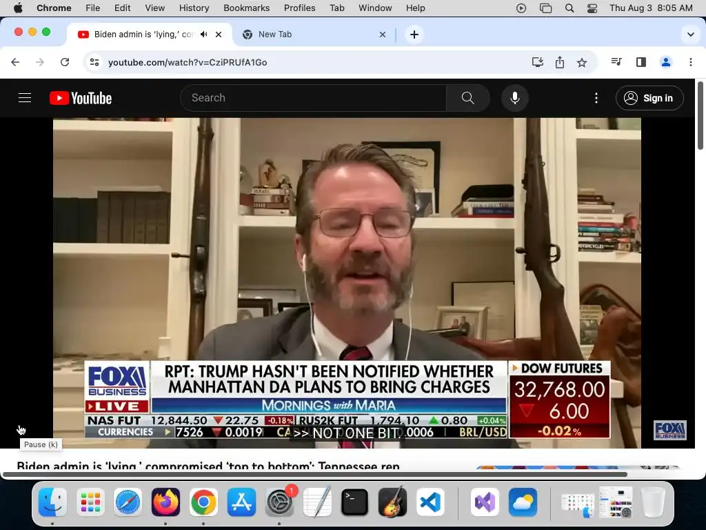
Task: Open the Help menu
Action: tap(415, 8)
